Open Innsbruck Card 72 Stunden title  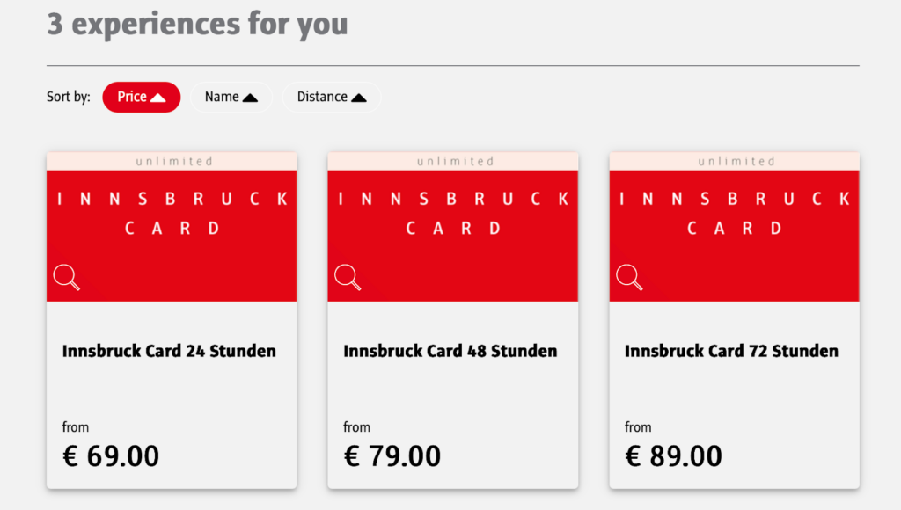(731, 351)
